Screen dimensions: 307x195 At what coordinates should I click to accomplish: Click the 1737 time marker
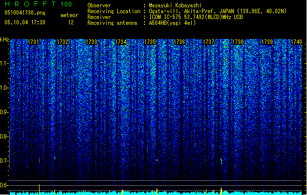point(208,42)
